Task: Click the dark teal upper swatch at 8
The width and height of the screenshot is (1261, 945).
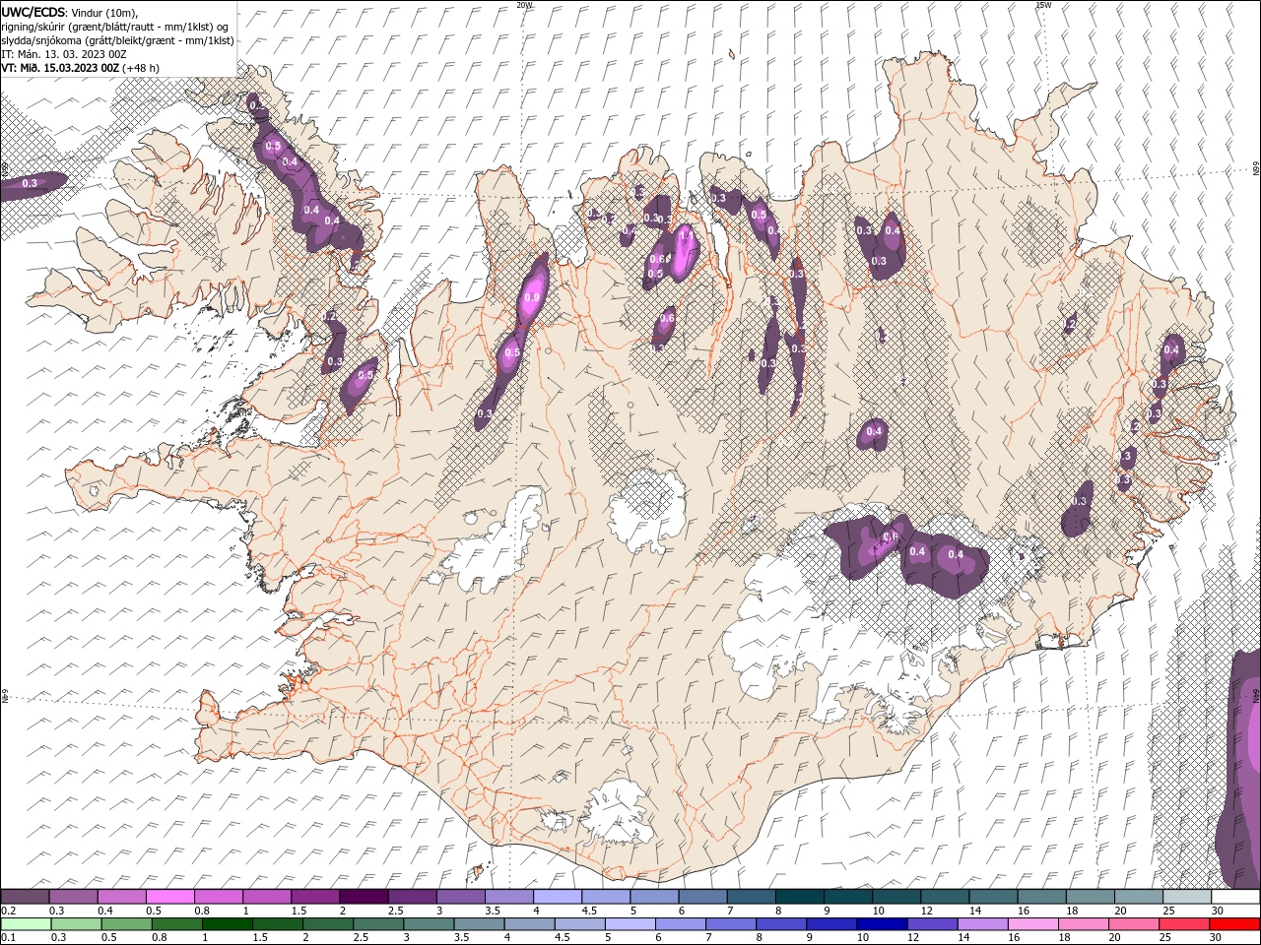Action: (799, 897)
